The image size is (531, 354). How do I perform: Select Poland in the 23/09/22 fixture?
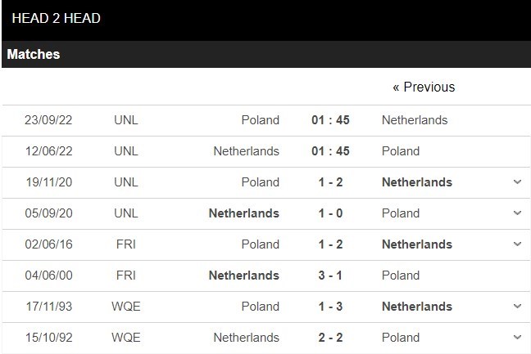pos(260,120)
